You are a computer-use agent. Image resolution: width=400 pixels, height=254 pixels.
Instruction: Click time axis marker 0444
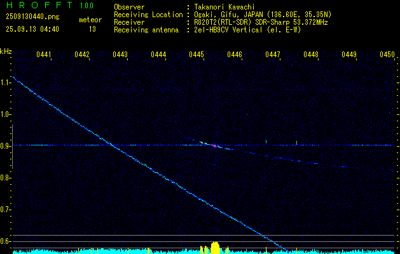(158, 54)
